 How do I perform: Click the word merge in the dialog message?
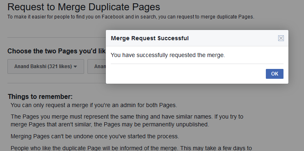tap(216, 55)
